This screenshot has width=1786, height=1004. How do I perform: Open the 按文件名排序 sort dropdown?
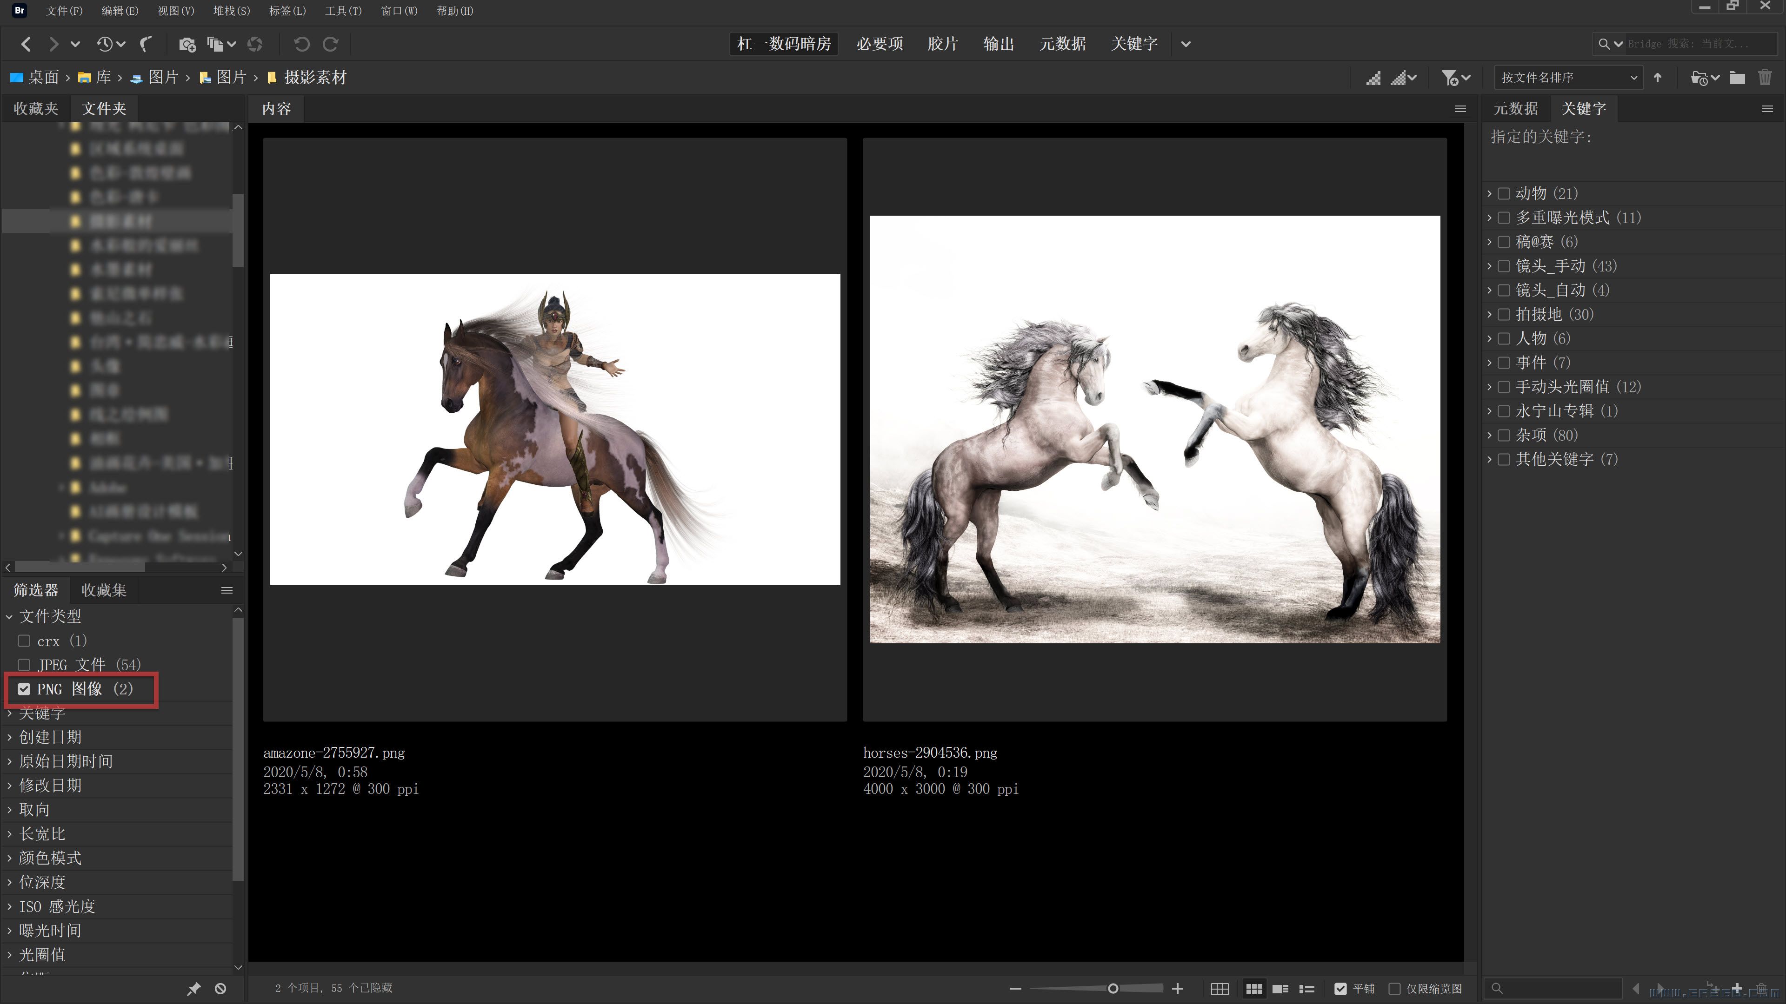click(x=1568, y=78)
